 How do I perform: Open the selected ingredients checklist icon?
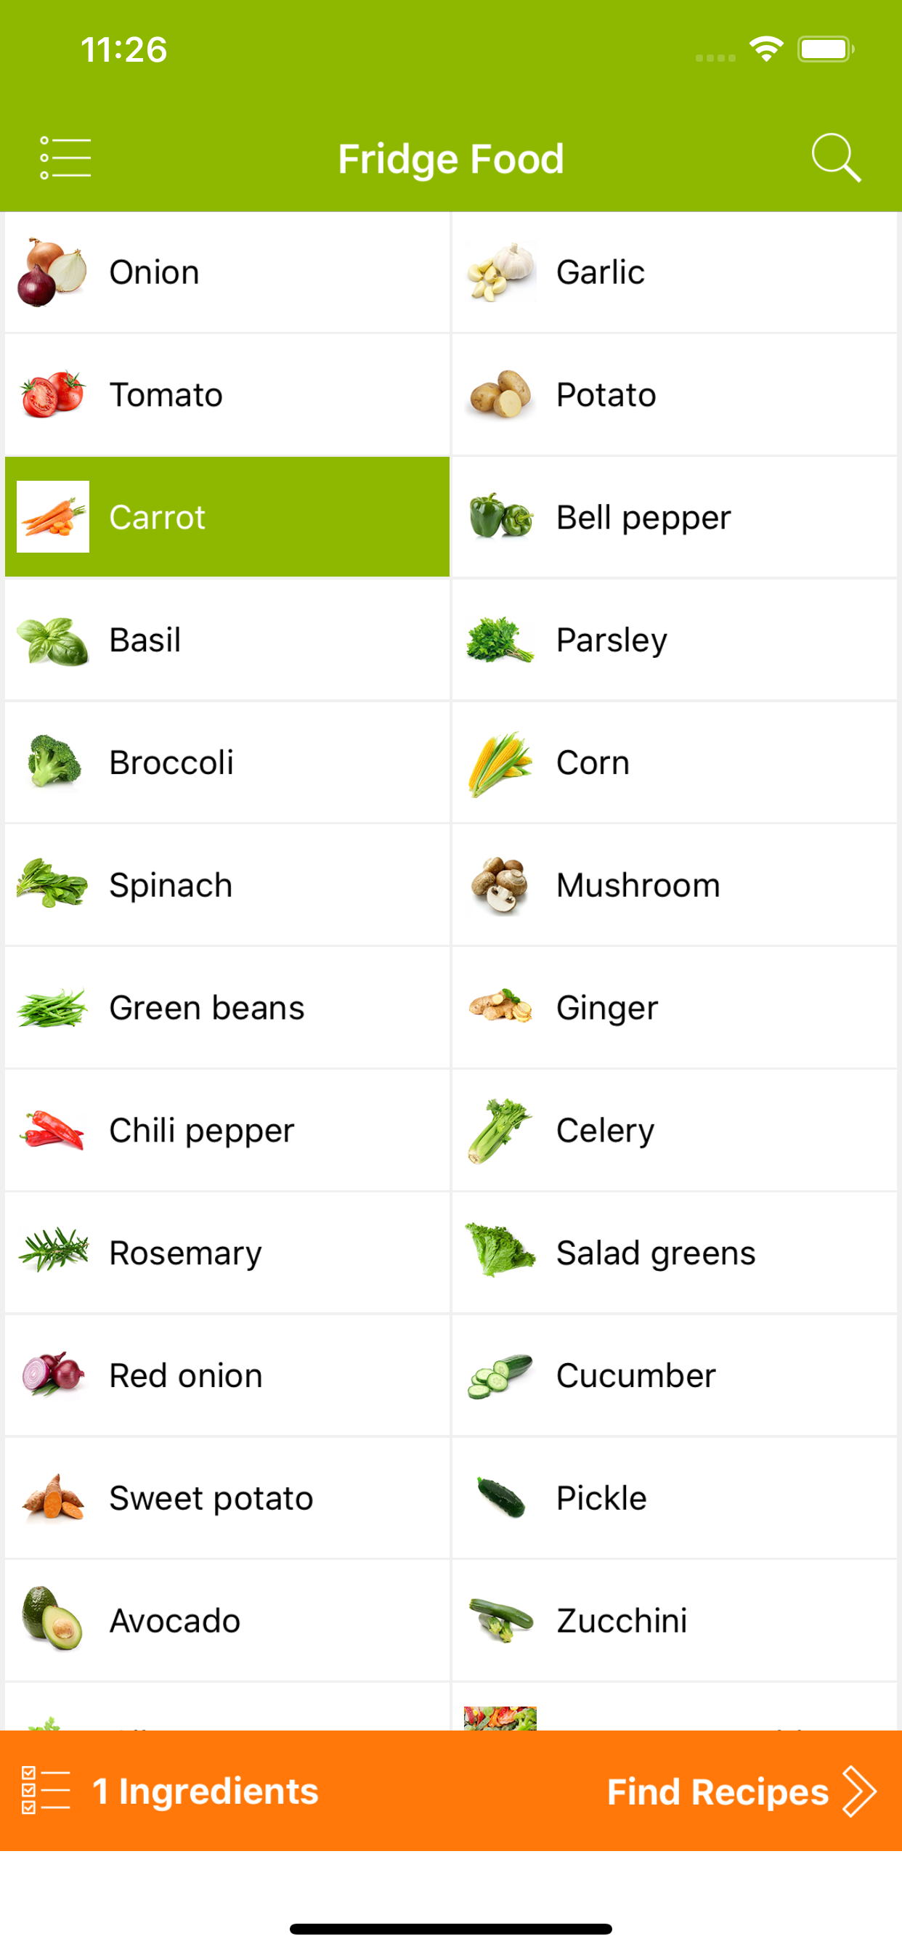click(x=46, y=1791)
